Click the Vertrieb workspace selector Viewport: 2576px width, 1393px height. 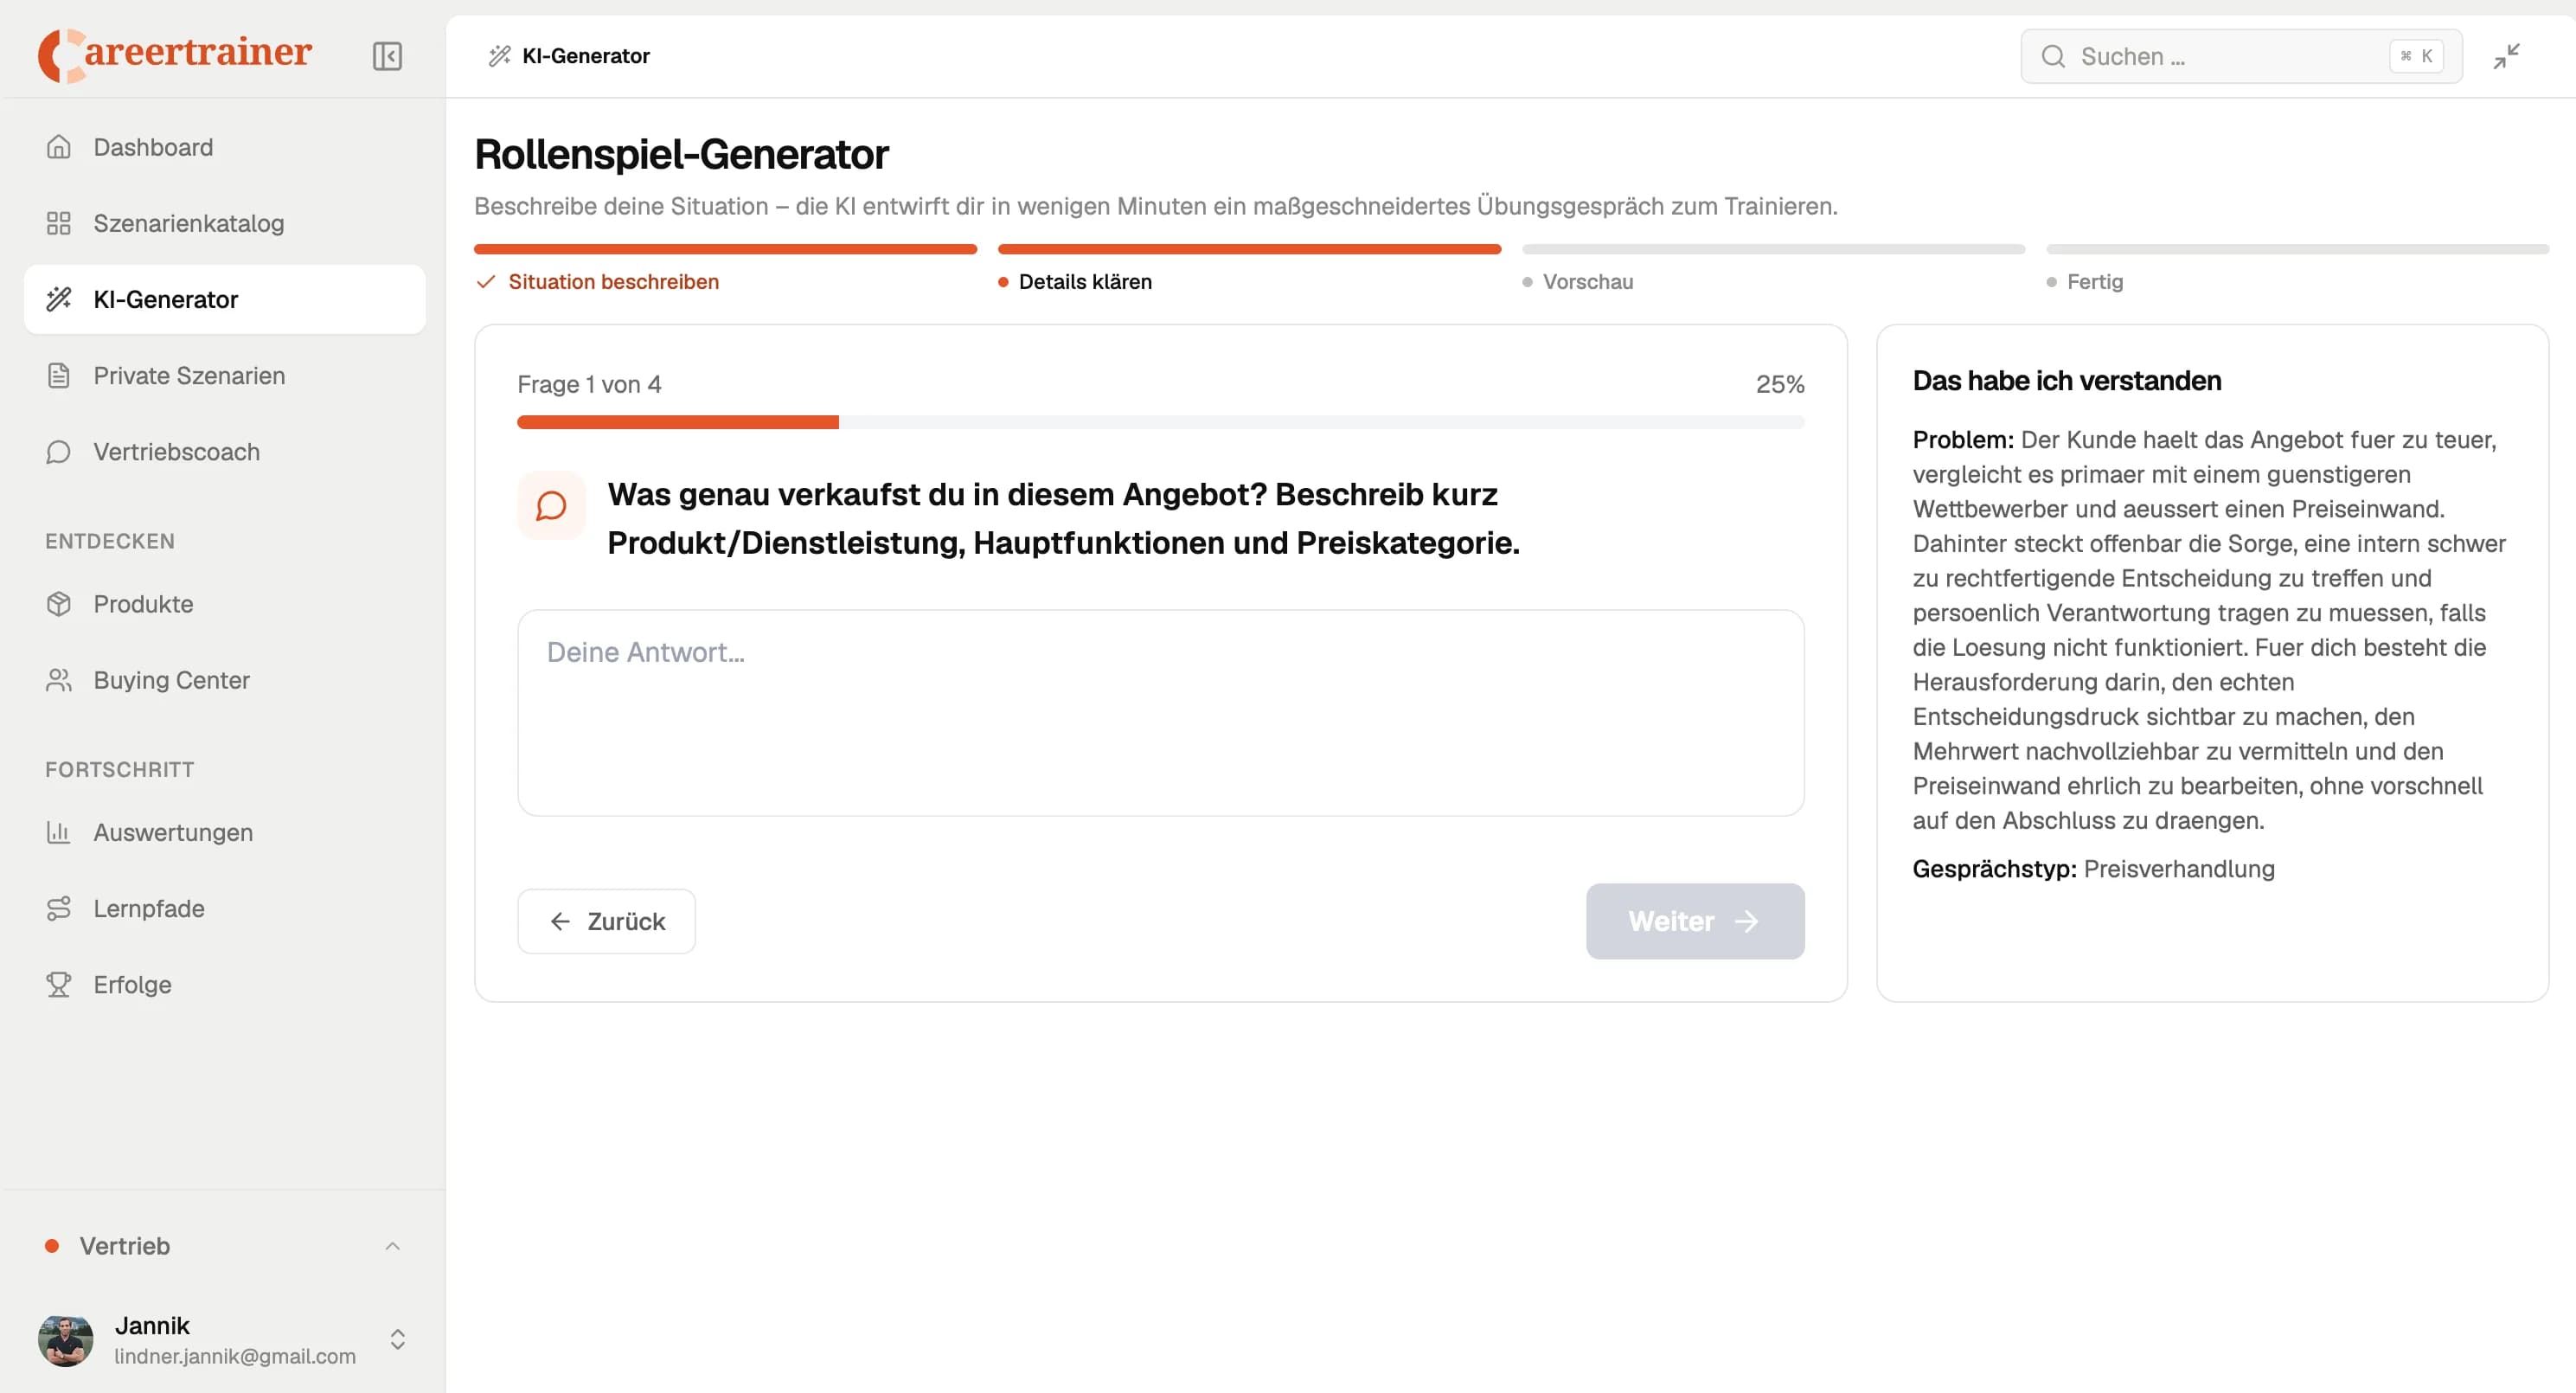224,1246
